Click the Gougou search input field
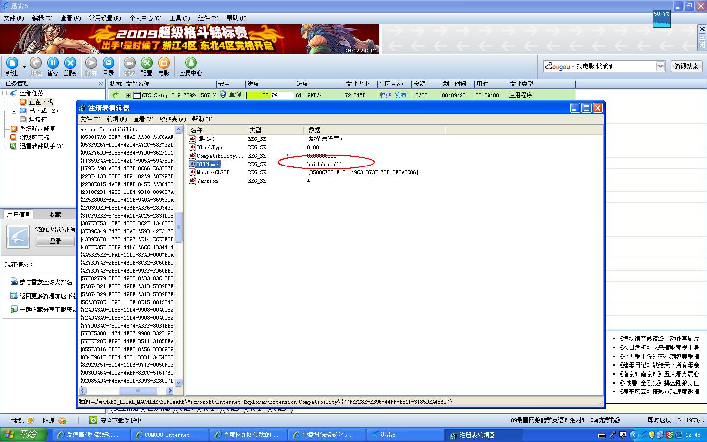The image size is (707, 442). pos(615,66)
